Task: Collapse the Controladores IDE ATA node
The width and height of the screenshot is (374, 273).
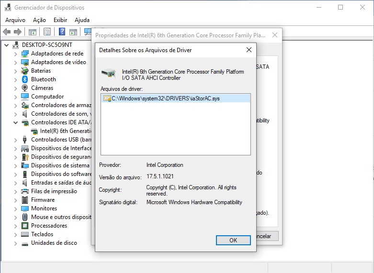Action: [15, 123]
